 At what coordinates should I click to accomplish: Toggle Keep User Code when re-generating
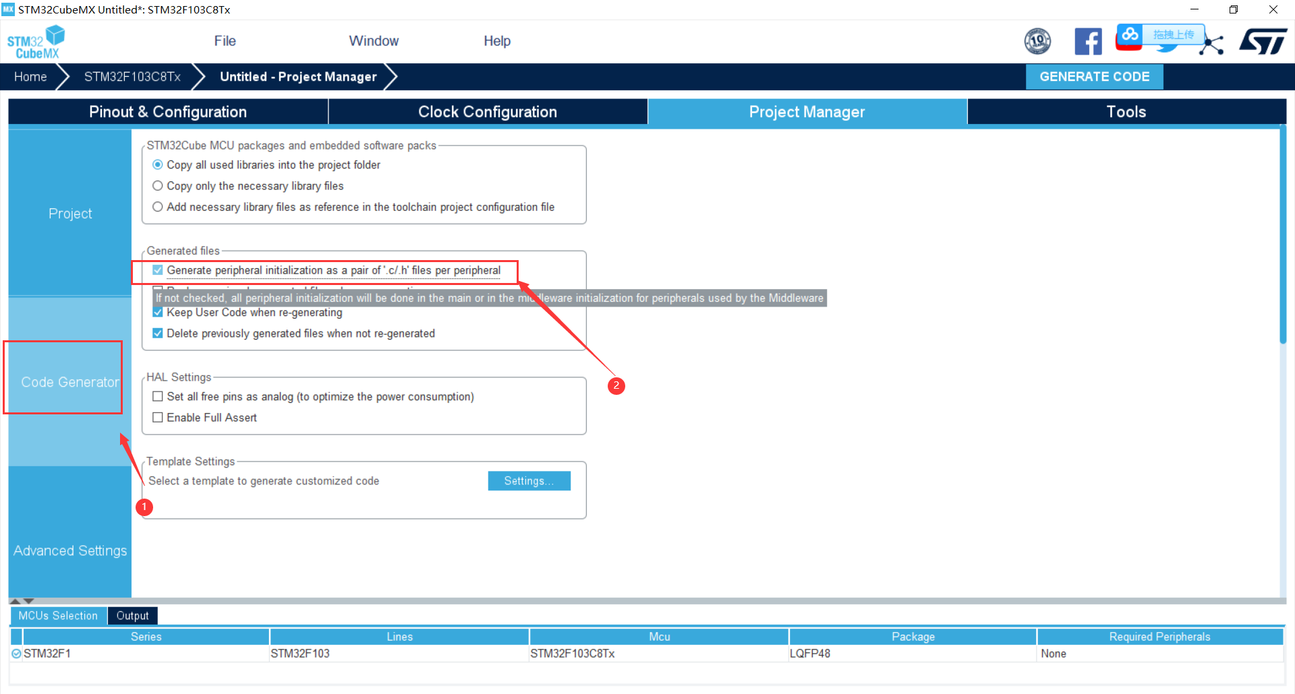[157, 312]
